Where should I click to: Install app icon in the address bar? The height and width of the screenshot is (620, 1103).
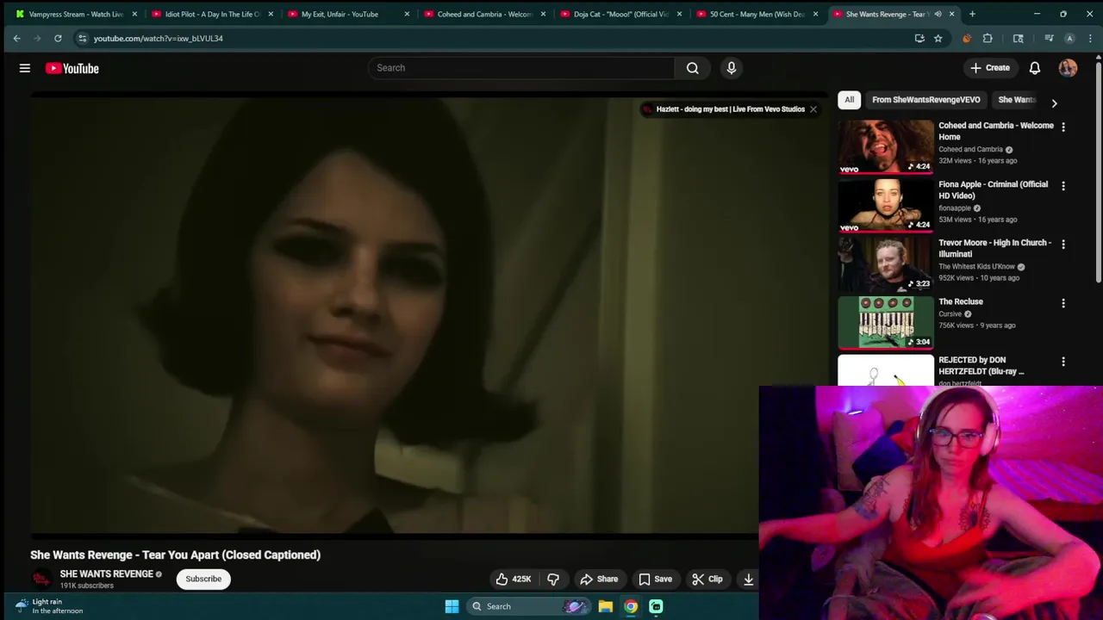click(919, 38)
